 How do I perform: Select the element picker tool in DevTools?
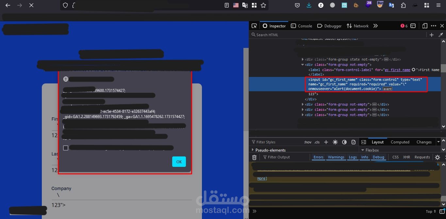point(254,26)
